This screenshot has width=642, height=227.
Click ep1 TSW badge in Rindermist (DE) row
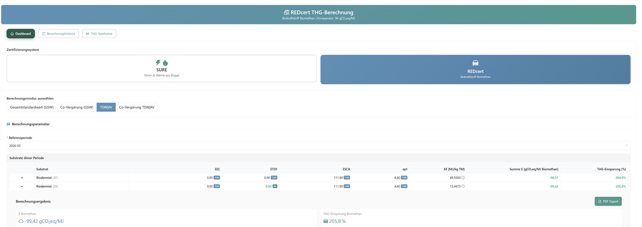404,186
